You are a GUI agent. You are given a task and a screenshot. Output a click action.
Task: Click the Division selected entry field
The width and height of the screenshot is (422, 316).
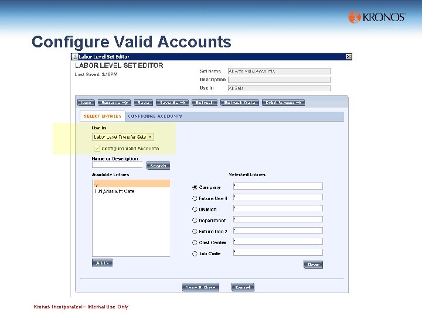278,208
